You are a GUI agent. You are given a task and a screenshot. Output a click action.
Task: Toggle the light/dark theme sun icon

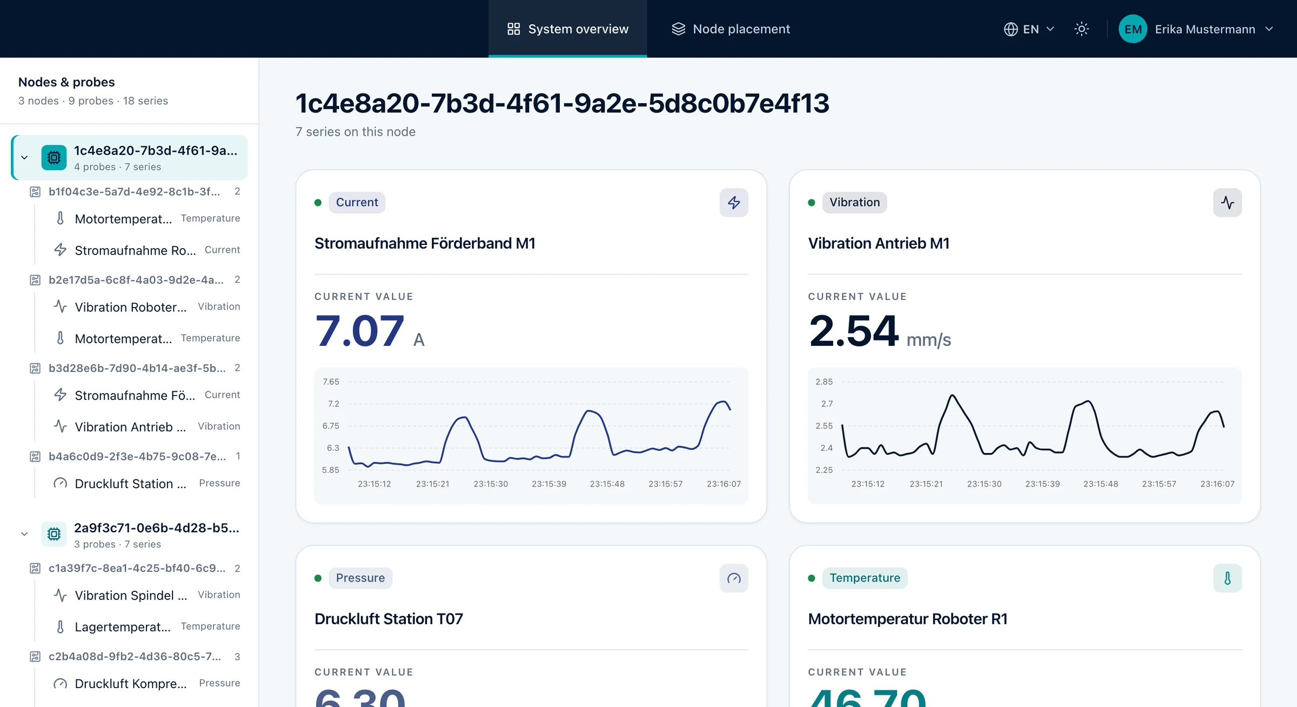click(1081, 29)
